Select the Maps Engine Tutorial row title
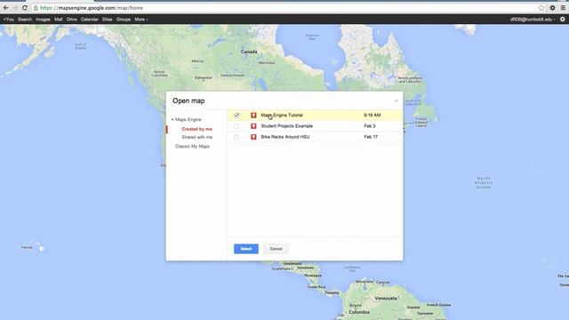The width and height of the screenshot is (569, 320). [282, 115]
